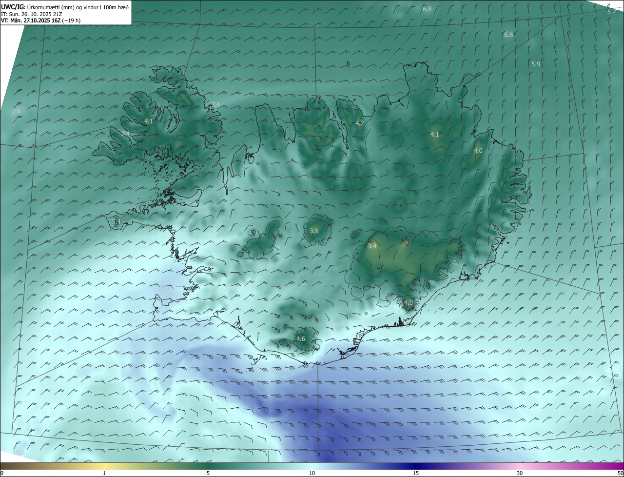Click the 30 tick on the colour scale
Viewport: 624px width, 477px height.
coord(520,473)
